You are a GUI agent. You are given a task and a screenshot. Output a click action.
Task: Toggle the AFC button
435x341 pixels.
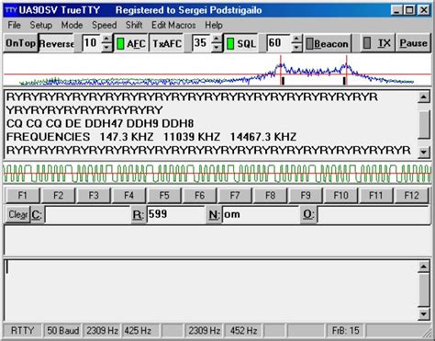pos(130,43)
